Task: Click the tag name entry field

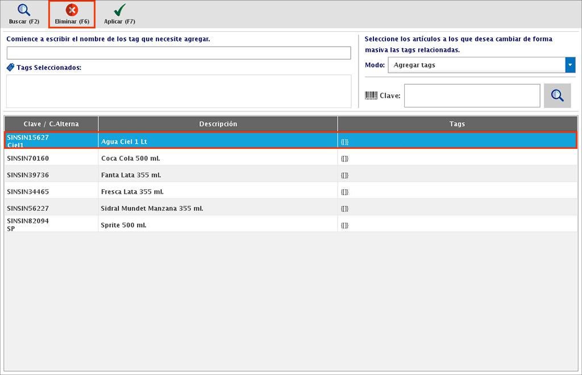Action: (x=178, y=52)
